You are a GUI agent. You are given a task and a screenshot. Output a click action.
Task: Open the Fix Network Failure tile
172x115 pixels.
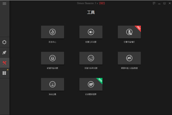click(x=53, y=58)
